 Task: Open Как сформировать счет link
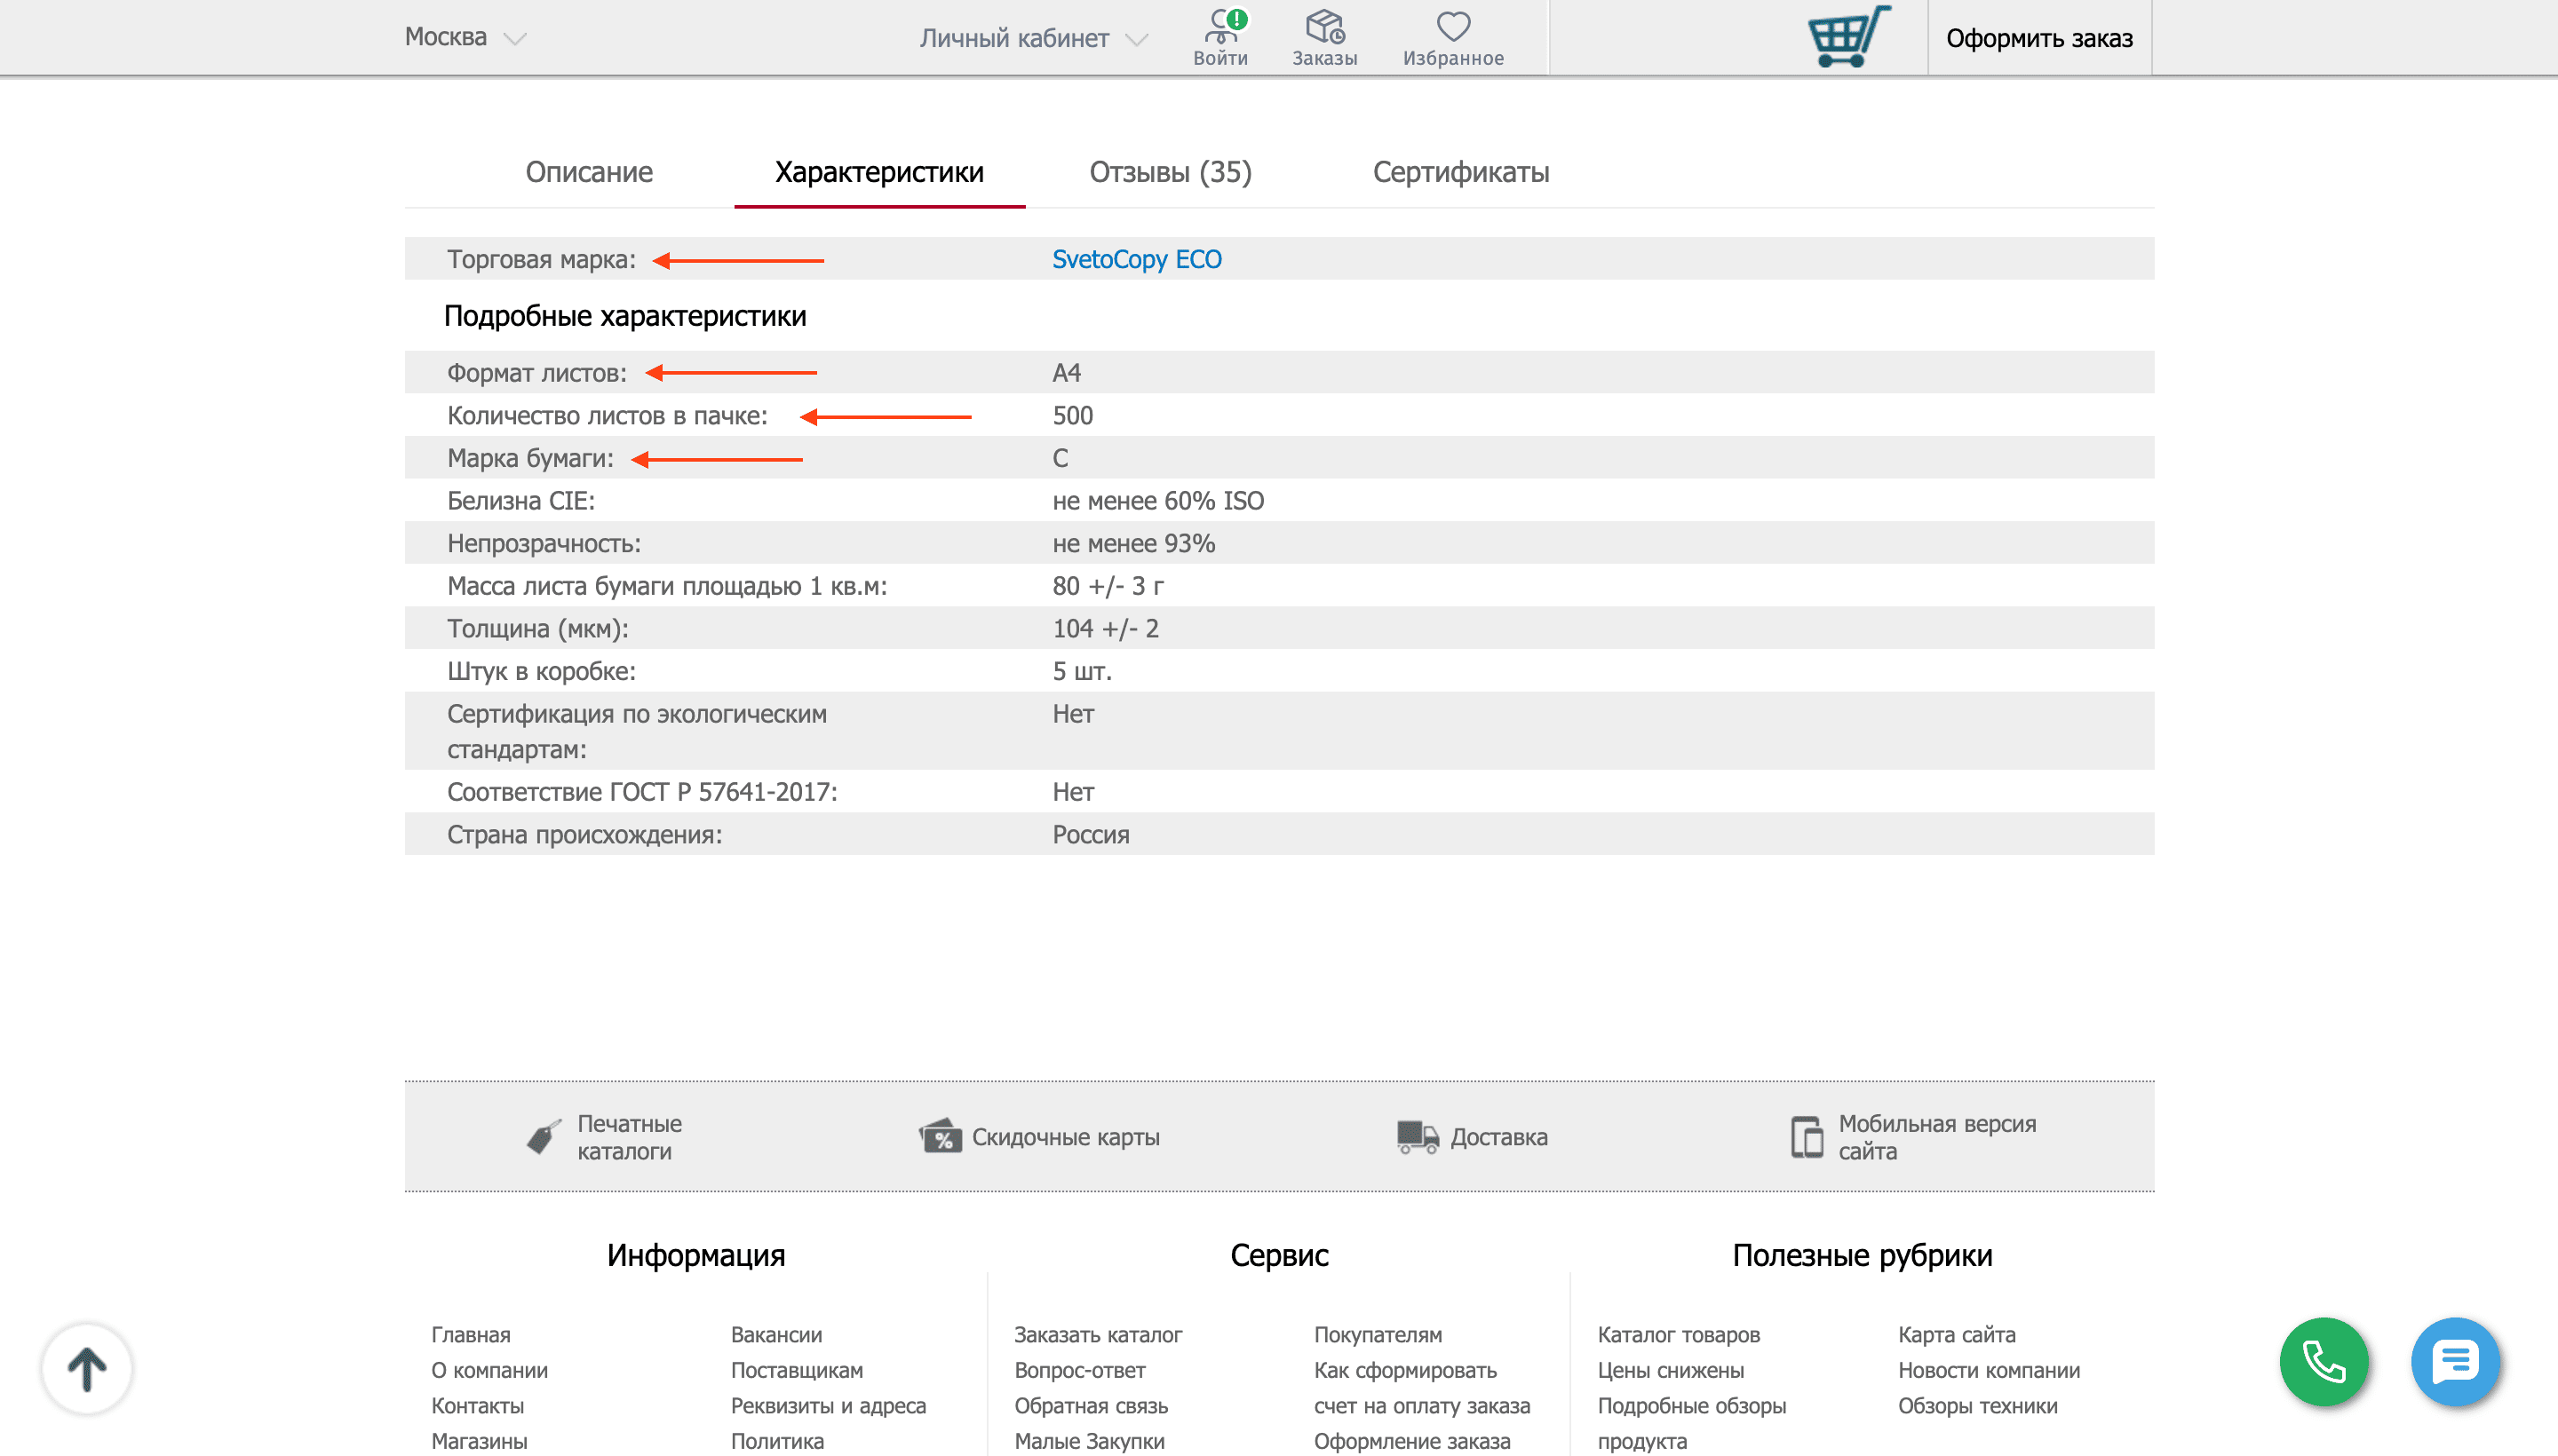(x=1422, y=1388)
